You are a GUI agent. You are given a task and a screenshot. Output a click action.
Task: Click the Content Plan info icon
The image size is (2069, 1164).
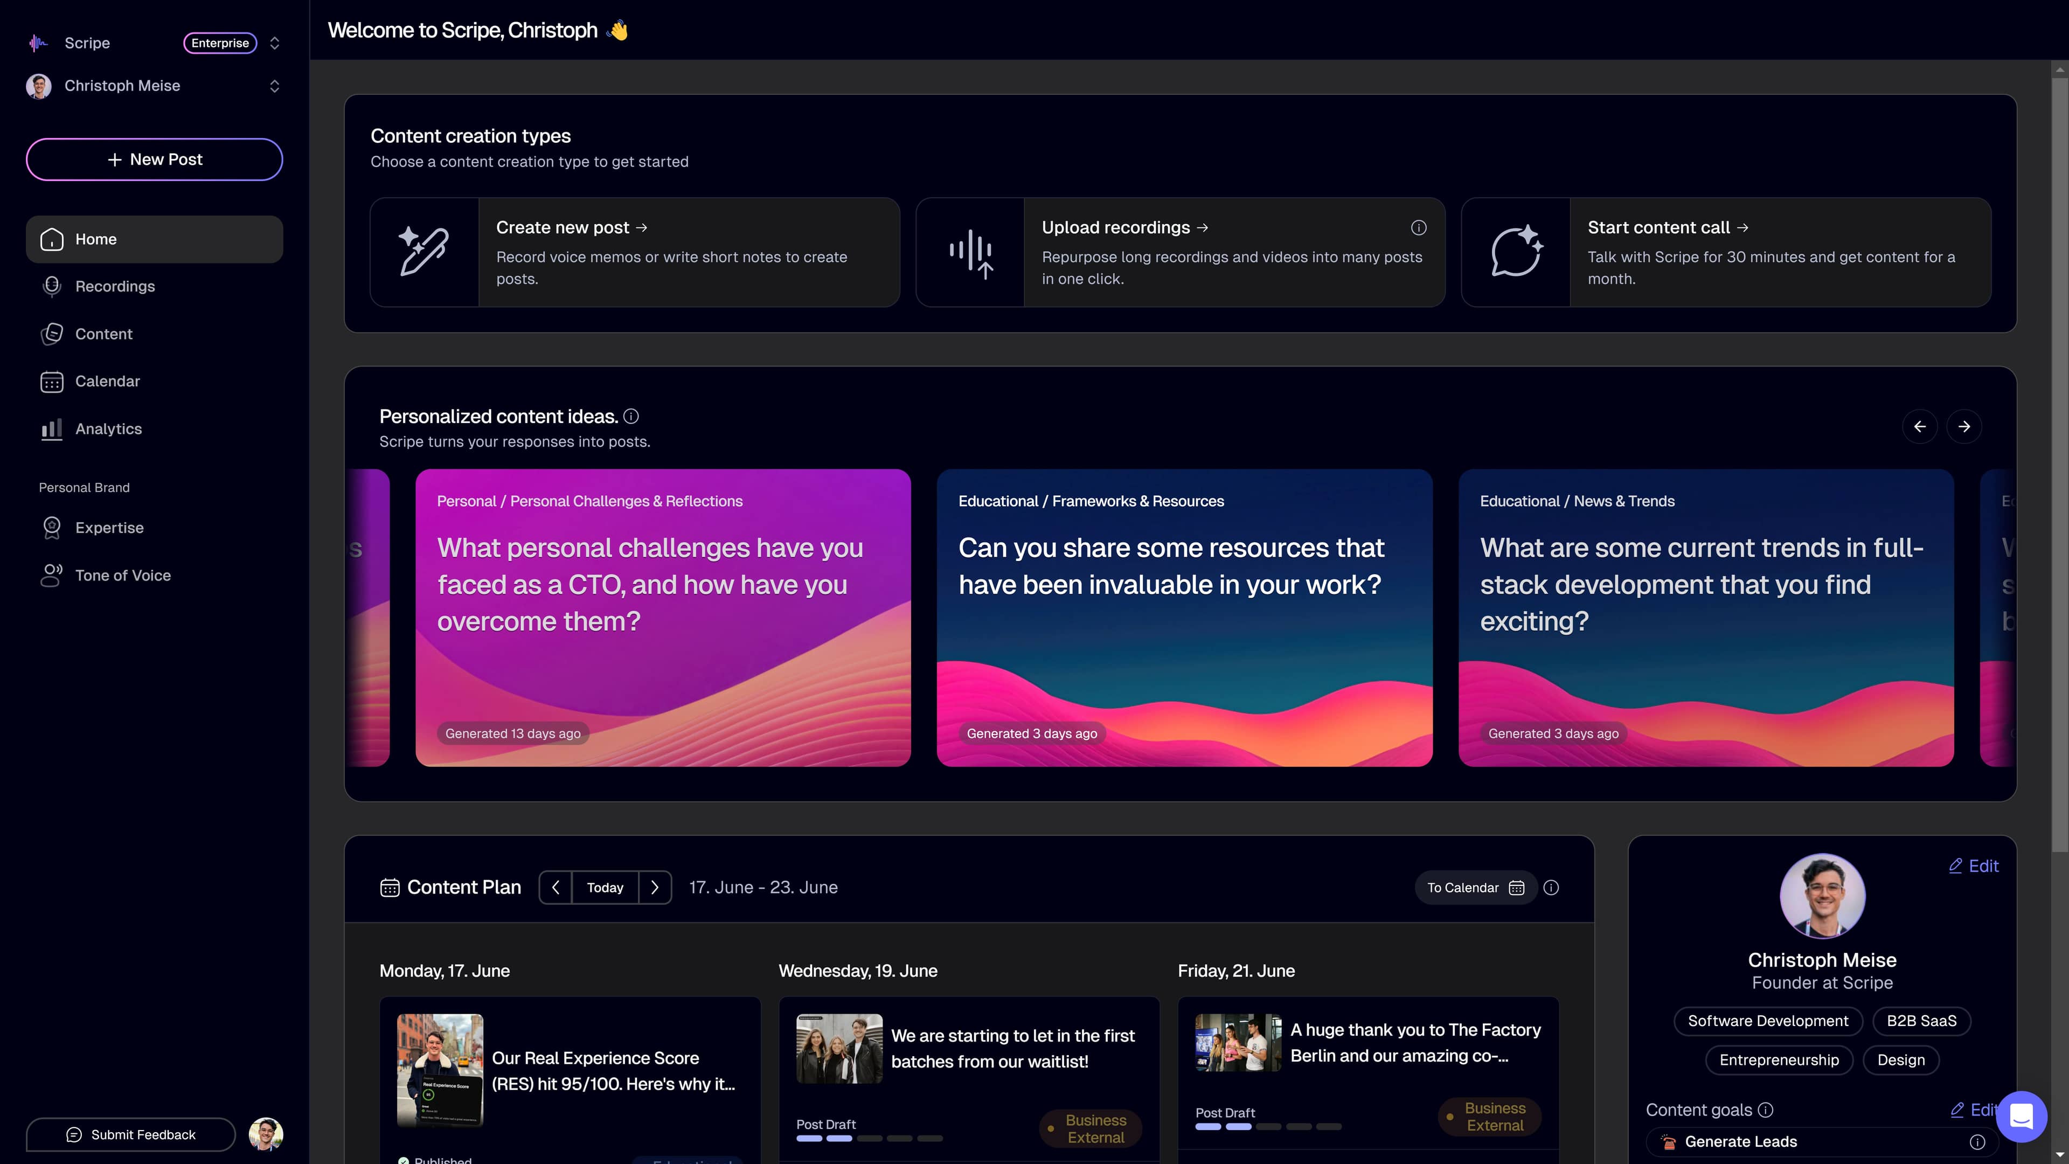[x=1551, y=888]
